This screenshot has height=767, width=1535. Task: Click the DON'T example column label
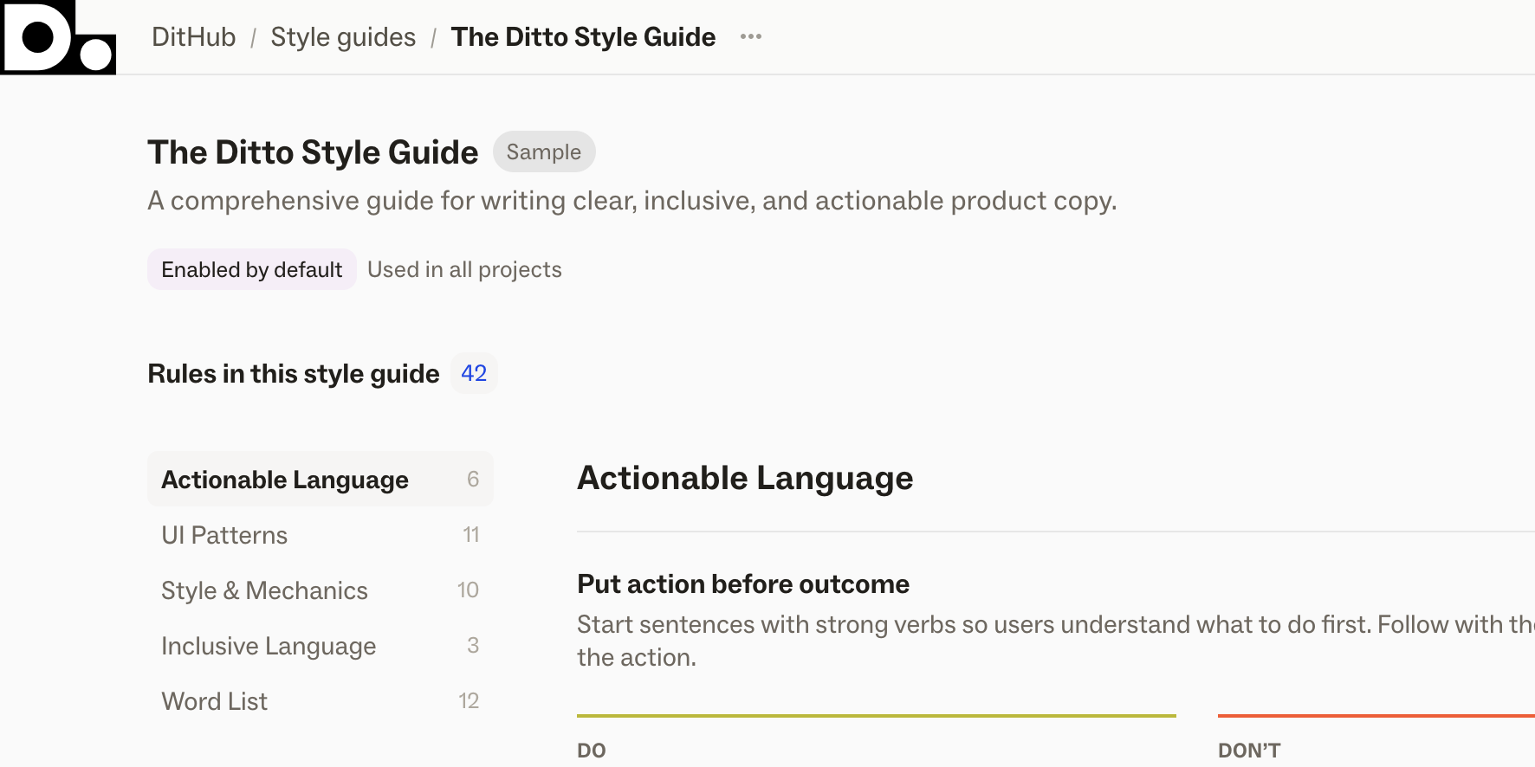pyautogui.click(x=1249, y=751)
